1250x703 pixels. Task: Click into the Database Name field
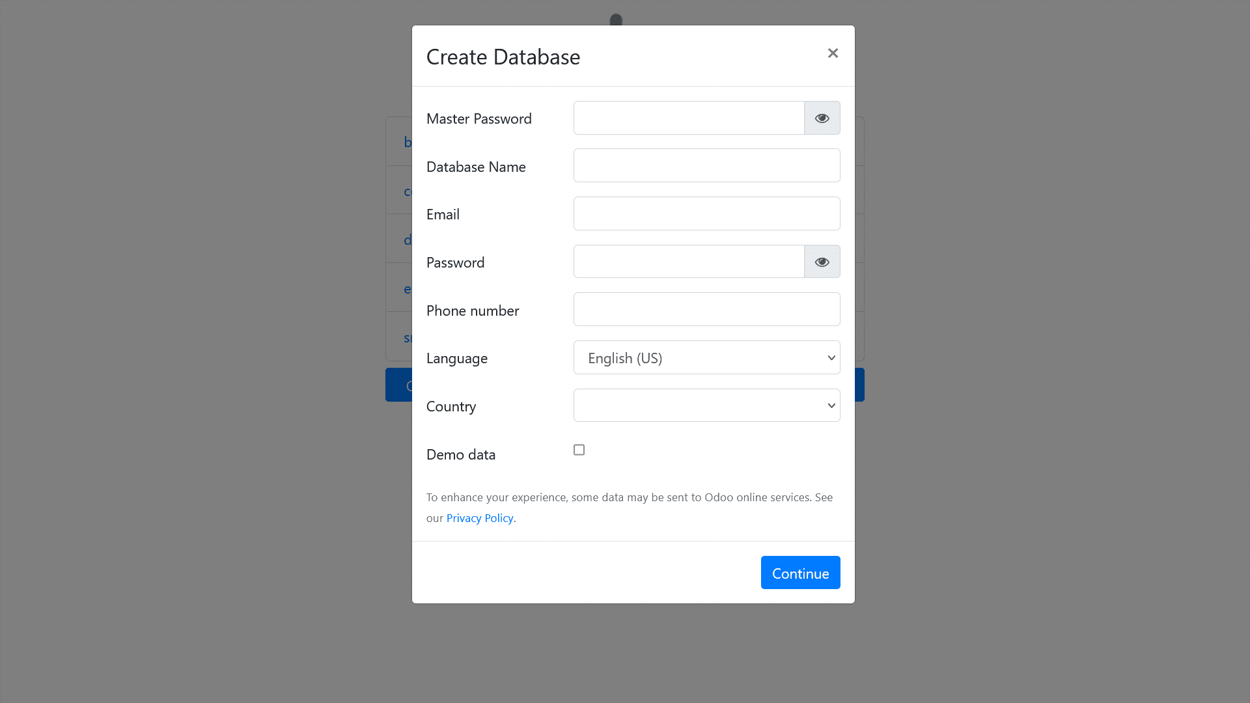[x=706, y=165]
